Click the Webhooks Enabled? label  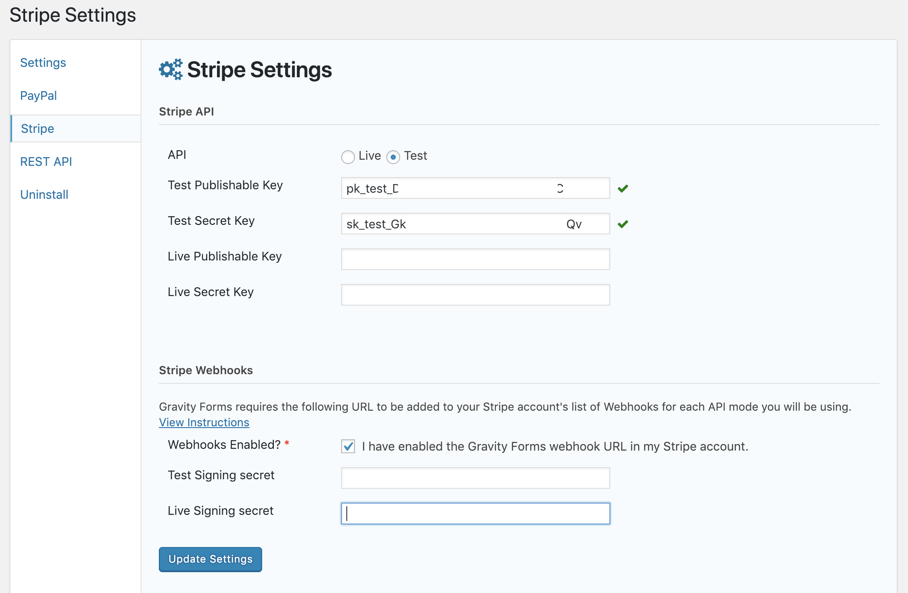(x=224, y=445)
